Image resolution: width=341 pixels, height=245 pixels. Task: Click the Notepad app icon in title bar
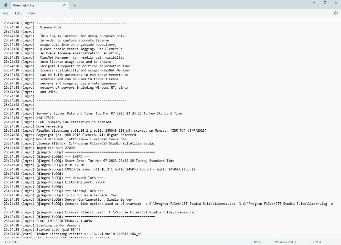click(x=6, y=5)
